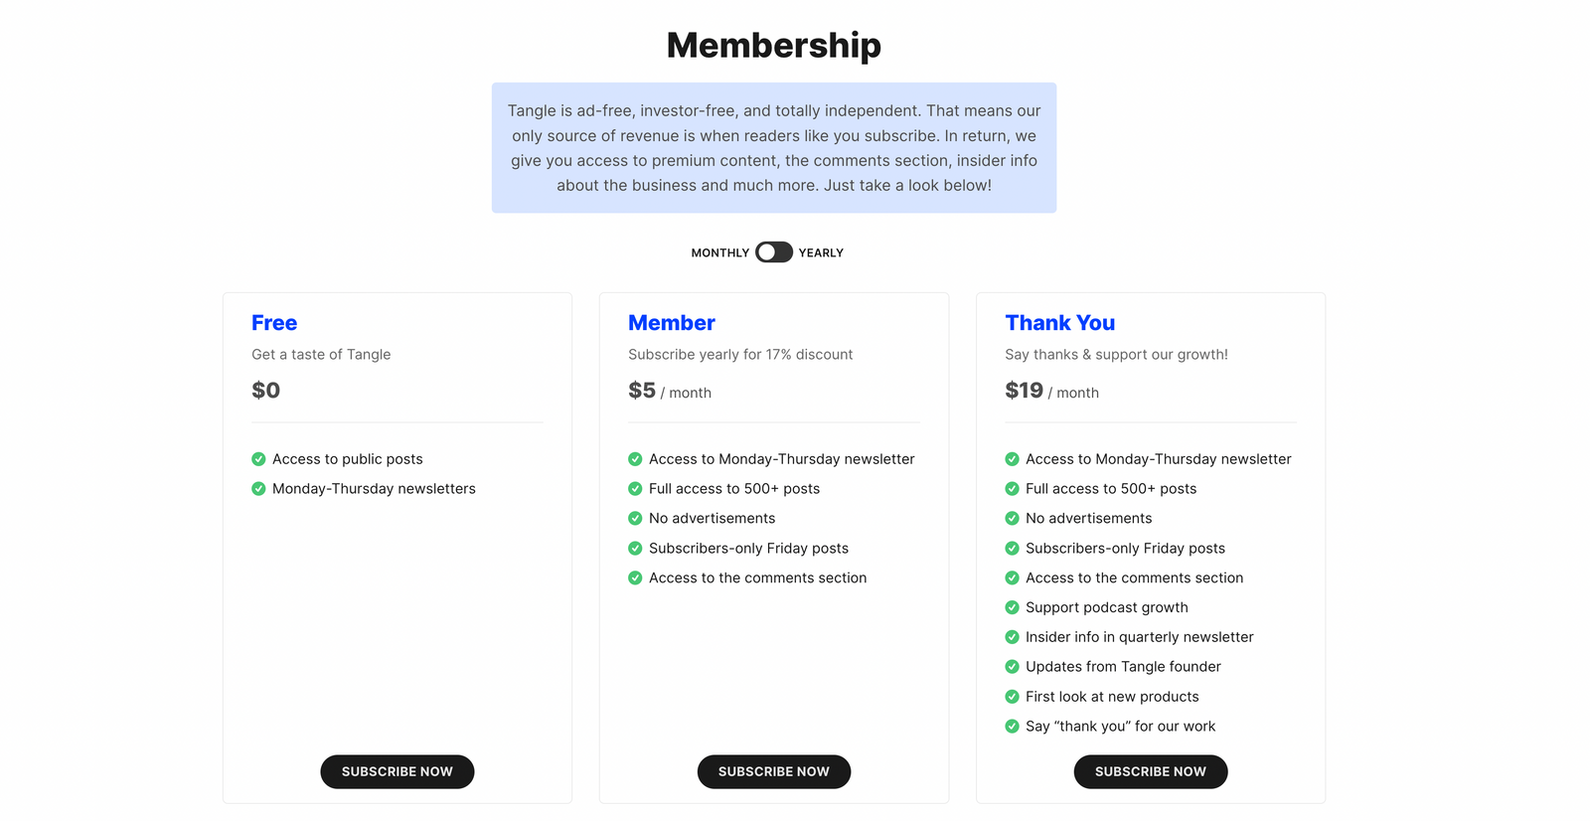Click the YEARLY label beside the switch

pyautogui.click(x=822, y=251)
